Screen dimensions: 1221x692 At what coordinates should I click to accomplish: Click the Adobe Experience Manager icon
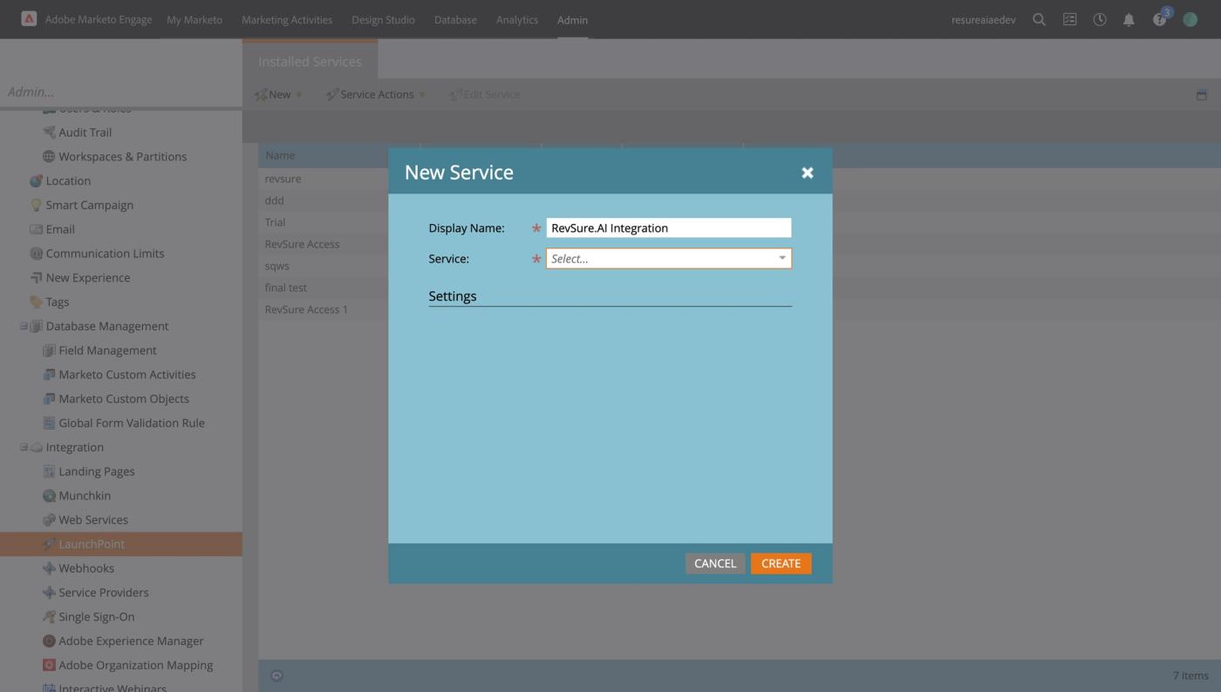pyautogui.click(x=49, y=641)
